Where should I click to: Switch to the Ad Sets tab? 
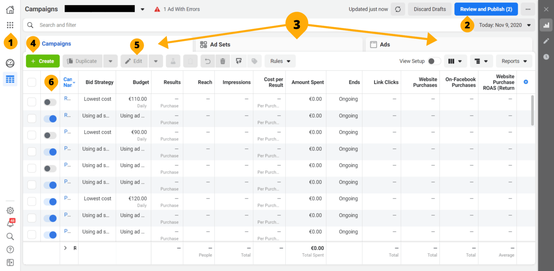pos(220,44)
